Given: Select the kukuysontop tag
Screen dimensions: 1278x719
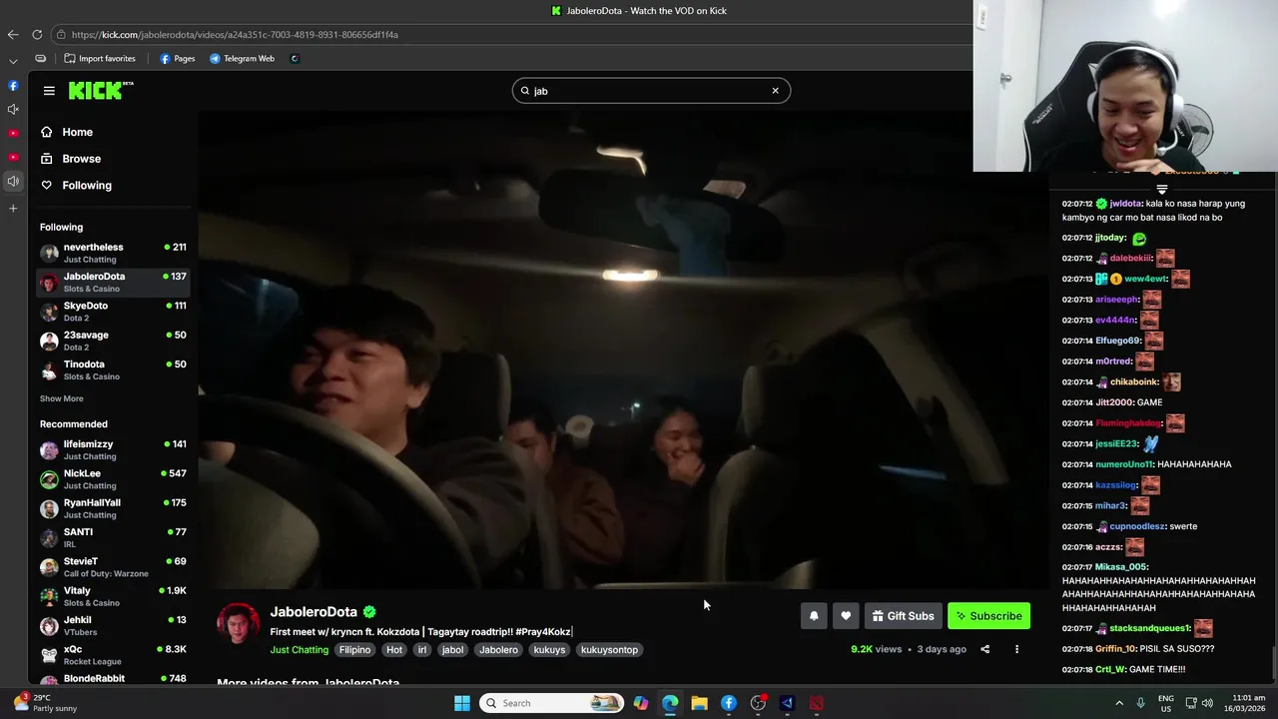Looking at the screenshot, I should [609, 650].
